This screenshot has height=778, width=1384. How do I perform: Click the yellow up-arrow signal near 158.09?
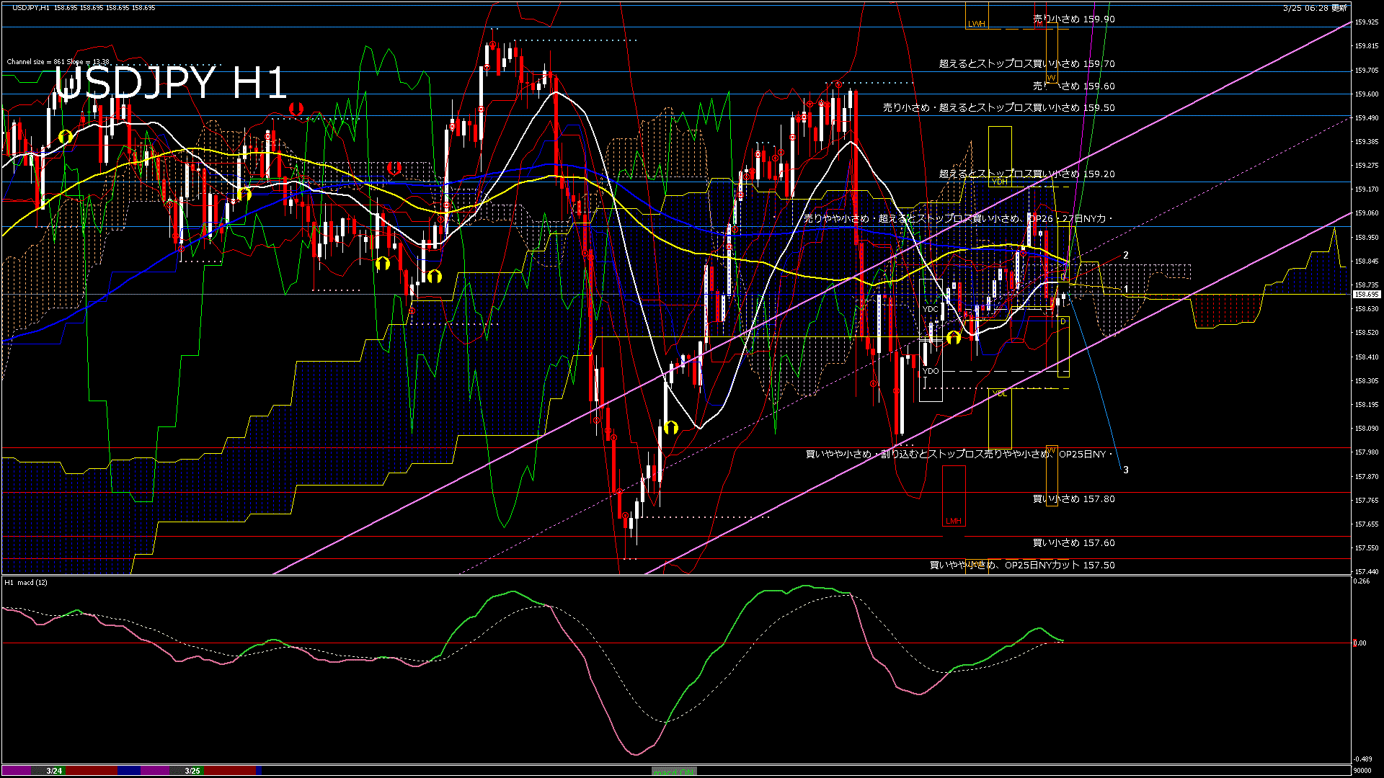671,428
